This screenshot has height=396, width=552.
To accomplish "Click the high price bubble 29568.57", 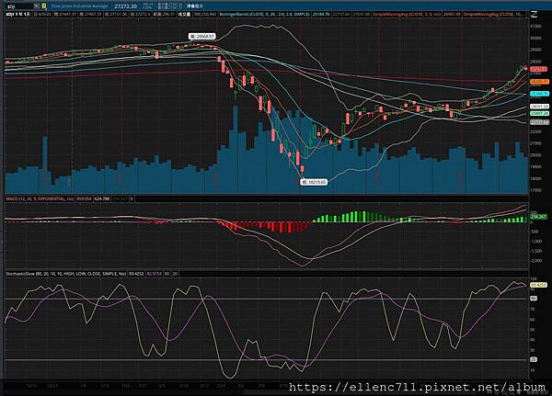I will [x=201, y=36].
